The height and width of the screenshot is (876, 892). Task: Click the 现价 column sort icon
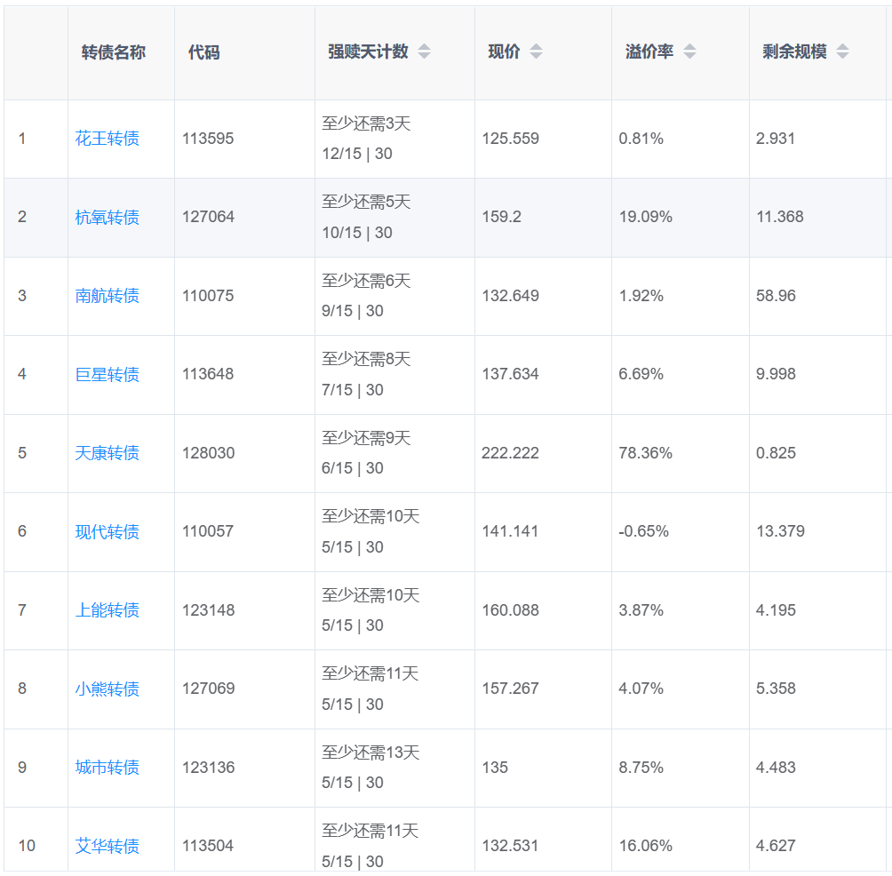(x=536, y=52)
